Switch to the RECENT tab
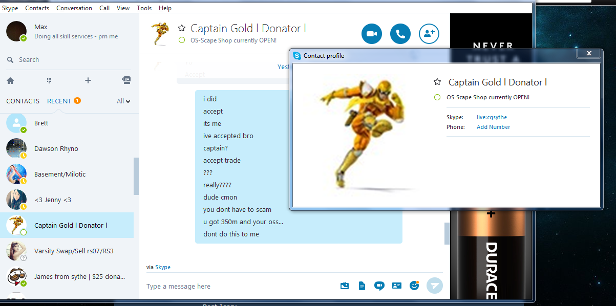 click(x=59, y=101)
